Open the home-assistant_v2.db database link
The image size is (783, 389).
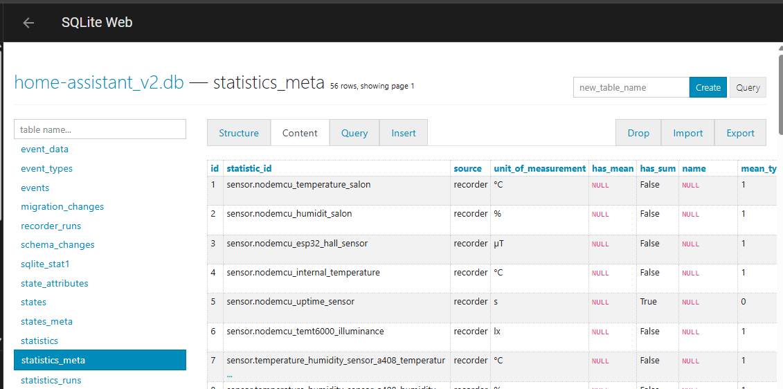(x=99, y=82)
